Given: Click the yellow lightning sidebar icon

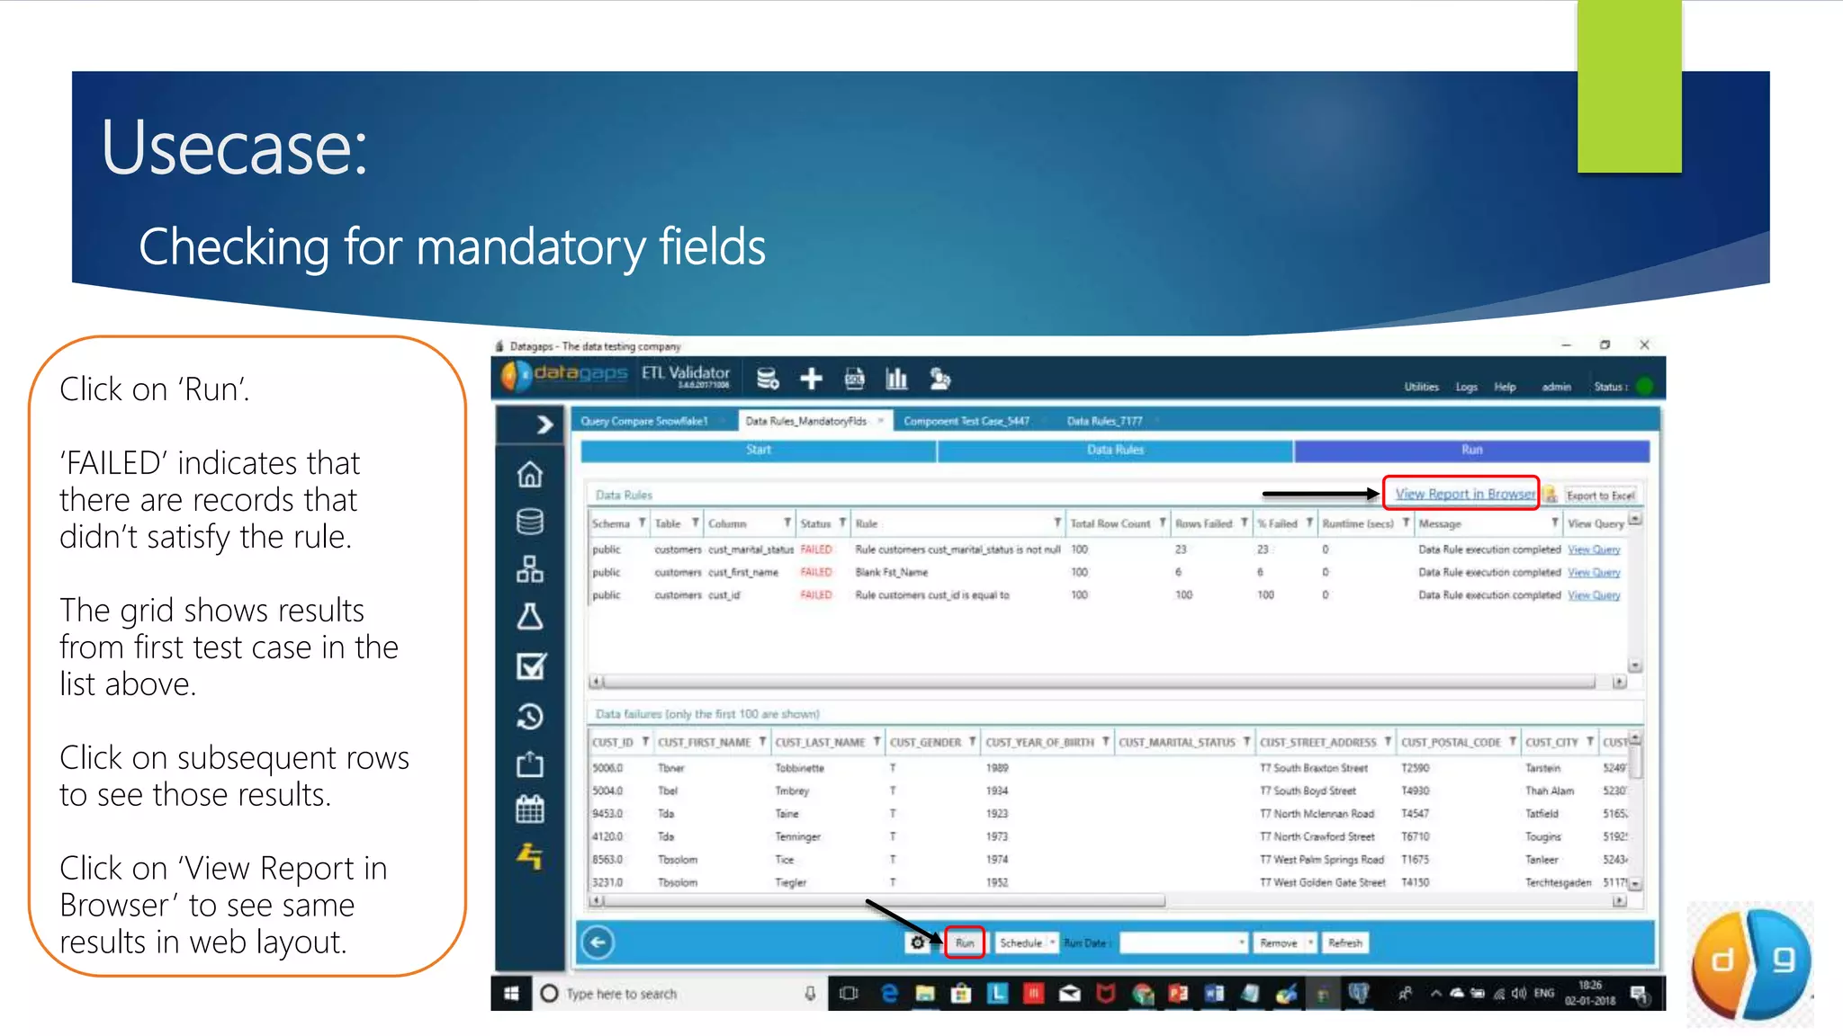Looking at the screenshot, I should pyautogui.click(x=530, y=856).
